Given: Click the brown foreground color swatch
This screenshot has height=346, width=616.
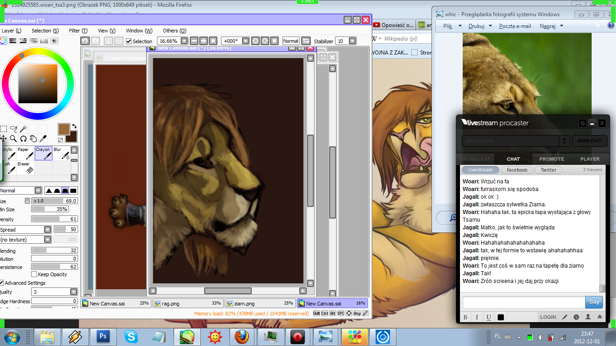Looking at the screenshot, I should click(x=64, y=129).
